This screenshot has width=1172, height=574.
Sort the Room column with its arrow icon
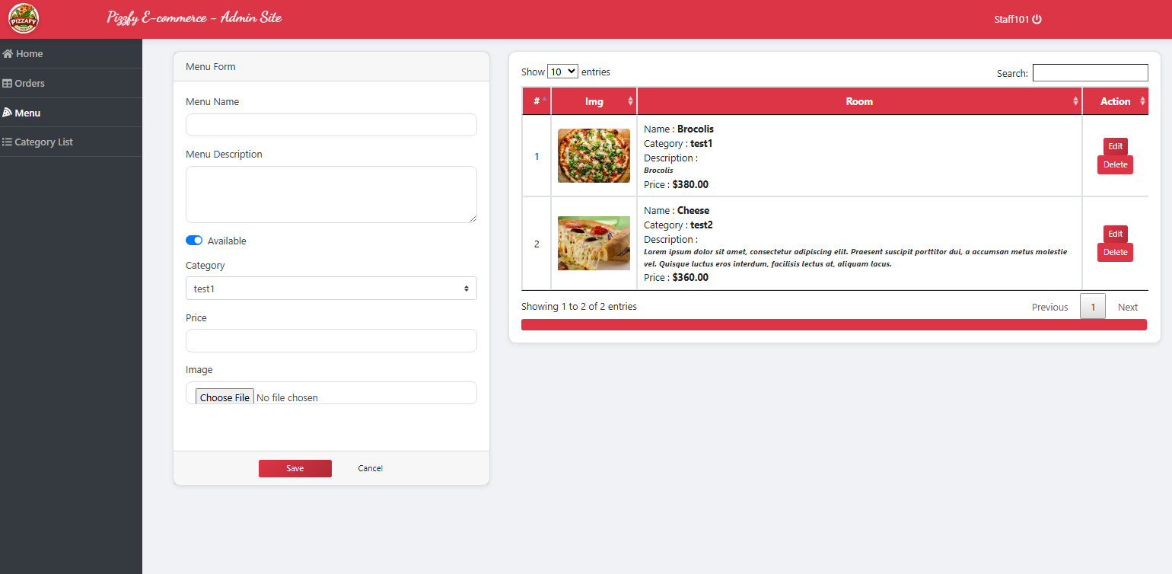[x=1075, y=100]
